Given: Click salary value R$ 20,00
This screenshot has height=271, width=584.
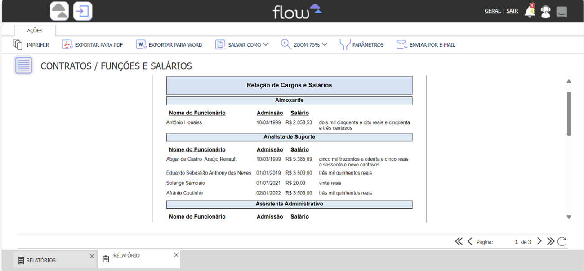Looking at the screenshot, I should (x=295, y=183).
